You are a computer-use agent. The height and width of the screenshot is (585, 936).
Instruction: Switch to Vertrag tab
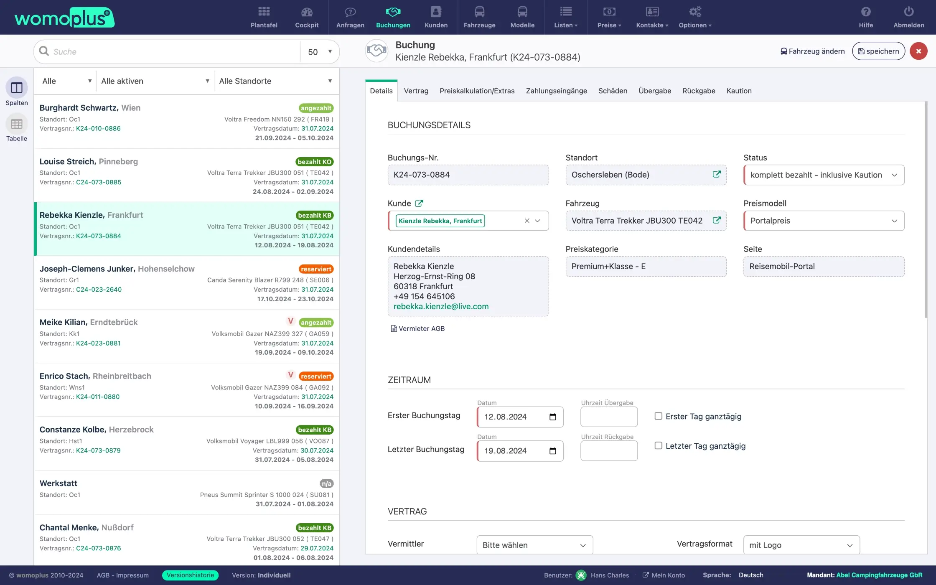click(417, 90)
